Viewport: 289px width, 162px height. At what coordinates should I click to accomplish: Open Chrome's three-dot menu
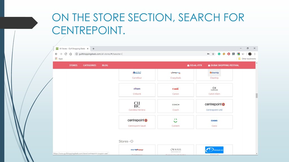pyautogui.click(x=255, y=54)
